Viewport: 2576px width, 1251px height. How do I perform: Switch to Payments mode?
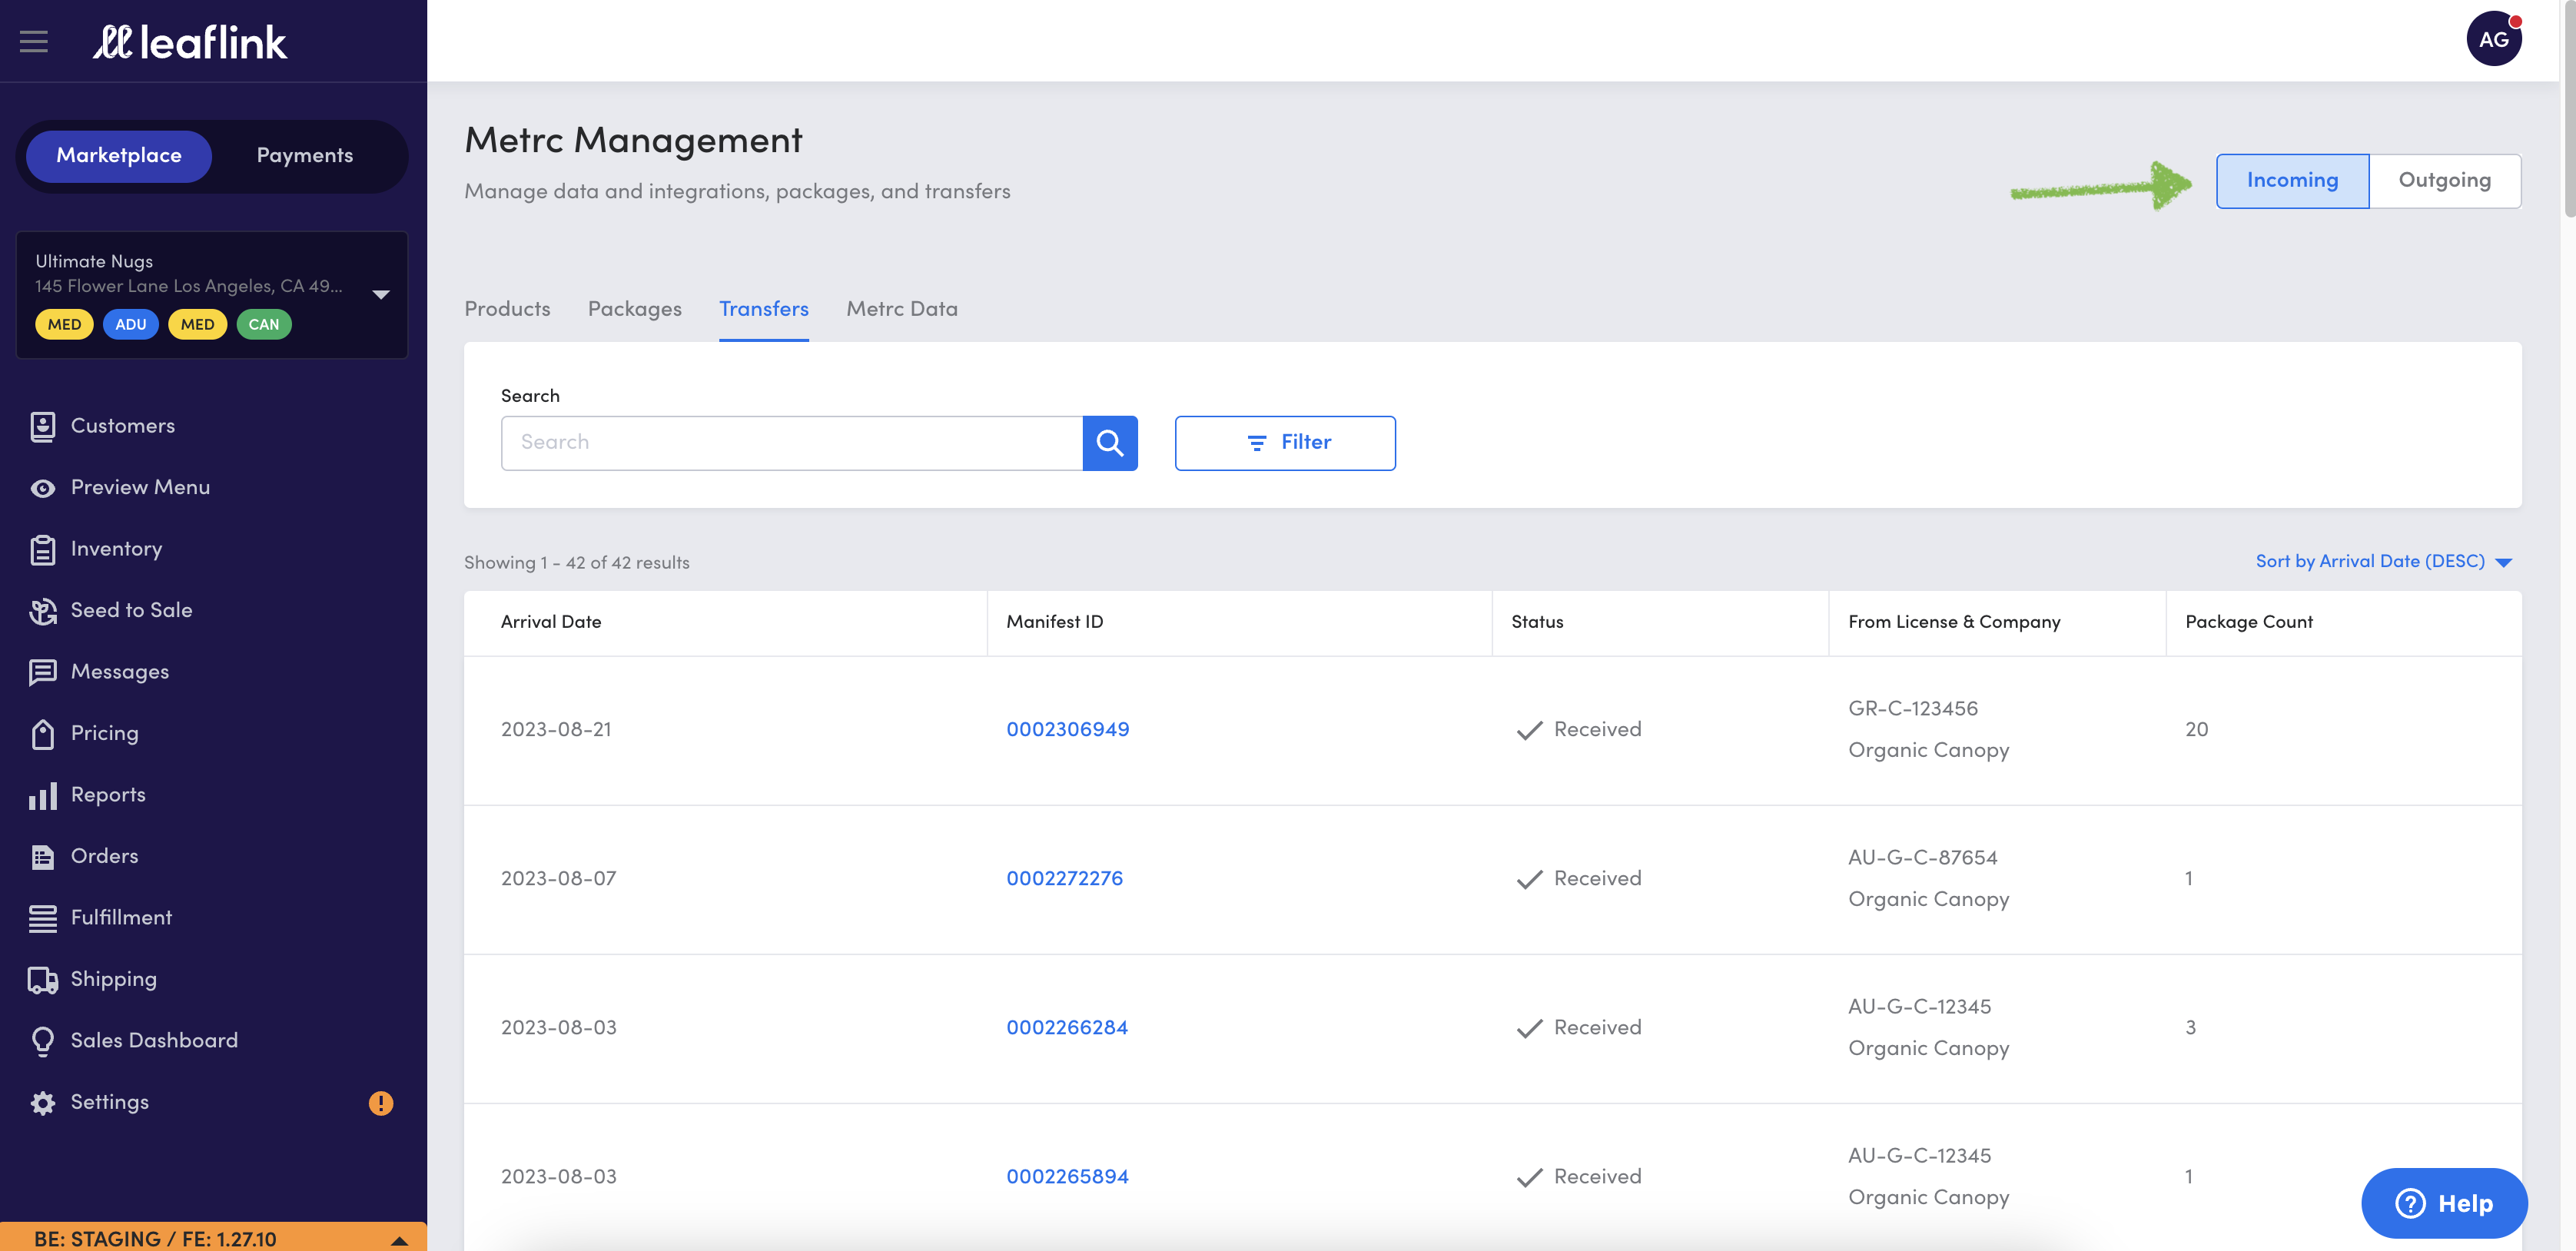pyautogui.click(x=304, y=155)
